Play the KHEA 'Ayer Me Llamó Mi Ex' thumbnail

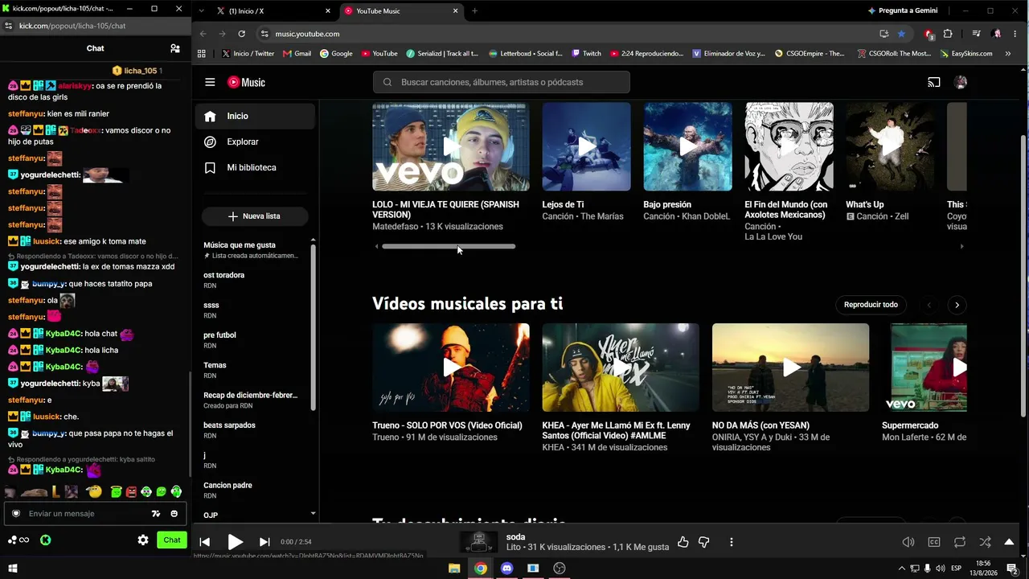621,368
